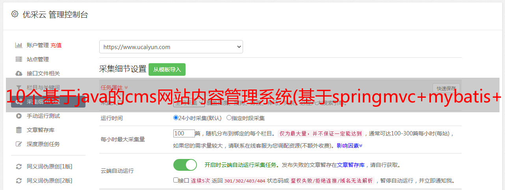
Task: Select the 站点管理 server icon
Action: tap(19, 59)
